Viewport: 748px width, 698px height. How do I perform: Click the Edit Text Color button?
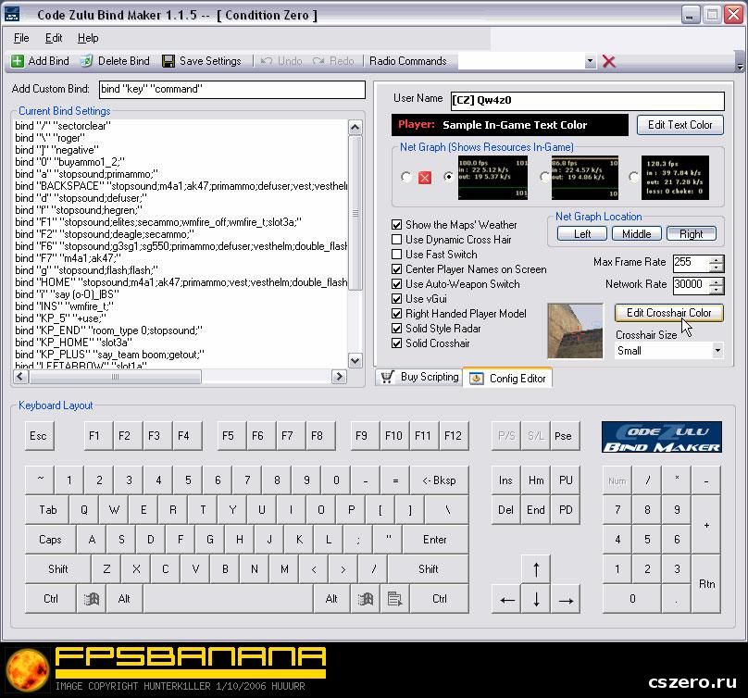pyautogui.click(x=679, y=124)
